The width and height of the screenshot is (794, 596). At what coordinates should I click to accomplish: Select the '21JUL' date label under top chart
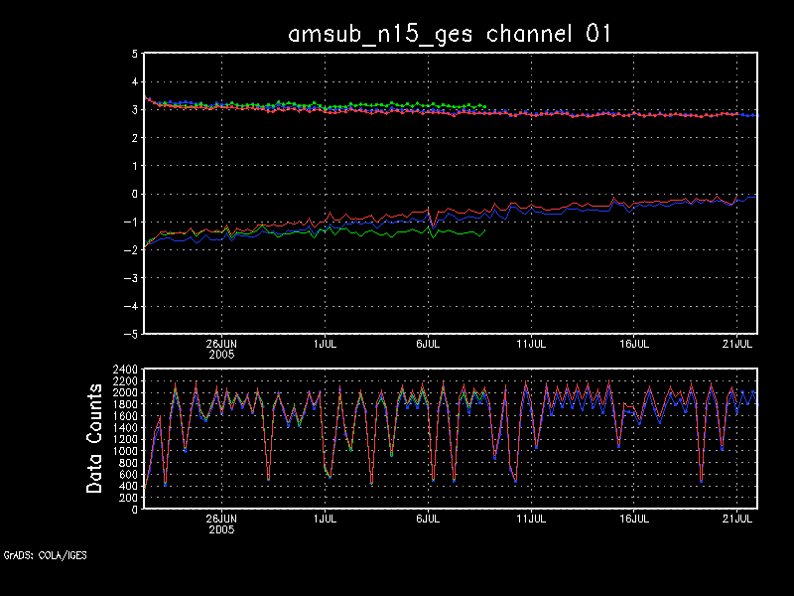[x=737, y=343]
